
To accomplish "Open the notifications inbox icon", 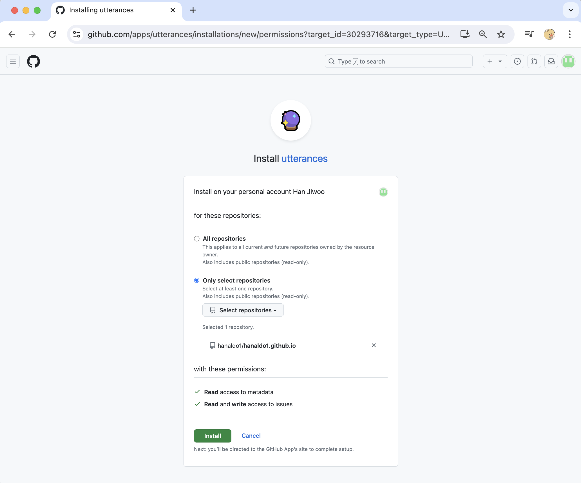I will (x=551, y=61).
